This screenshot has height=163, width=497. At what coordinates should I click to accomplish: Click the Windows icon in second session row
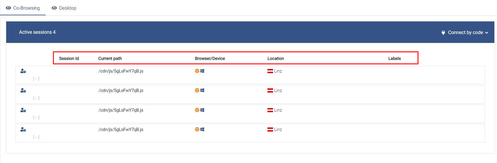[202, 90]
